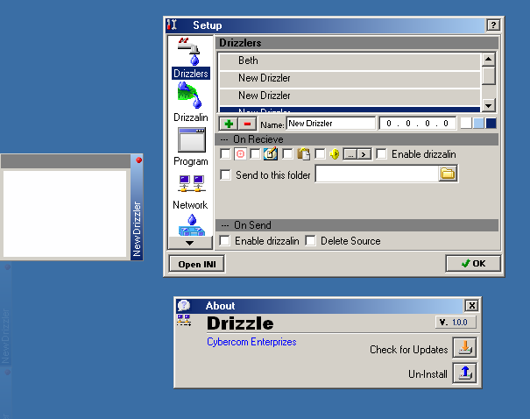Click the version V. 1.0.0 label

[456, 323]
